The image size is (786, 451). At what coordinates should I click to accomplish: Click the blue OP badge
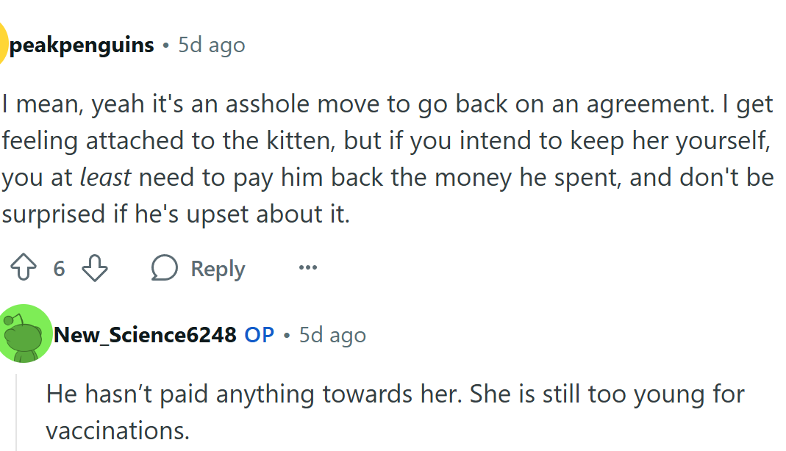258,335
